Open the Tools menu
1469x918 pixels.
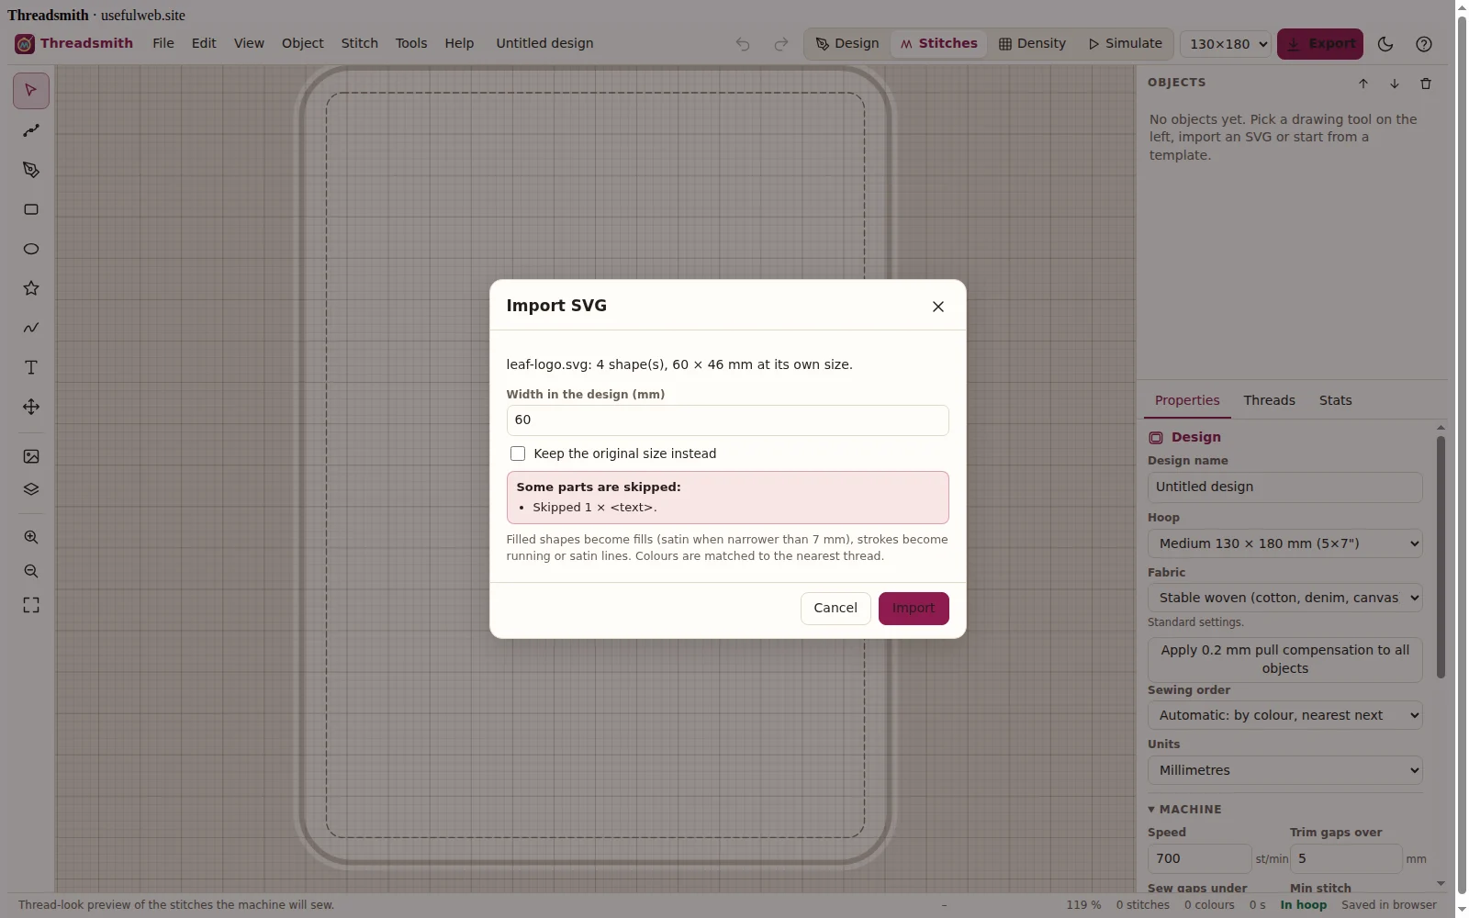411,43
